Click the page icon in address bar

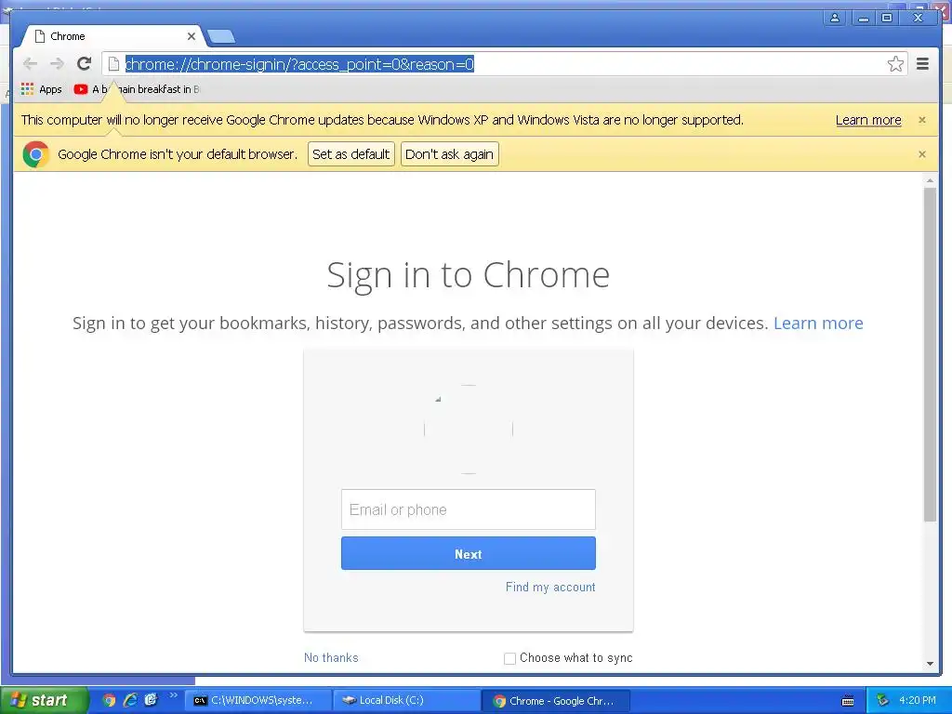coord(113,64)
